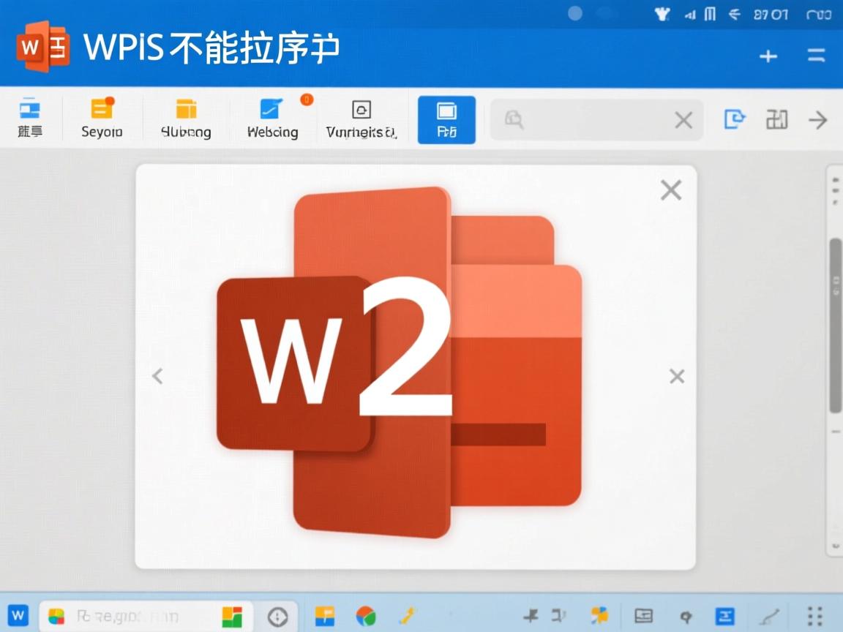The image size is (843, 632).
Task: Open the right arrow navigation beside grid icon
Action: pos(818,119)
